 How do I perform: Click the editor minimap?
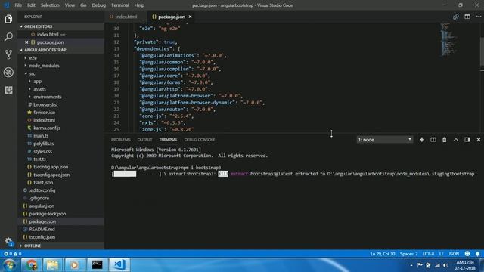click(x=460, y=40)
